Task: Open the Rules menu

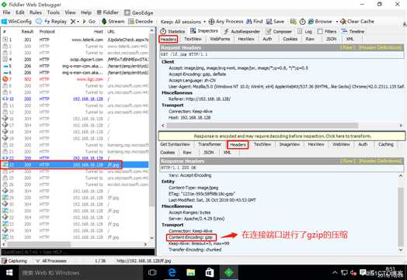Action: pos(36,12)
